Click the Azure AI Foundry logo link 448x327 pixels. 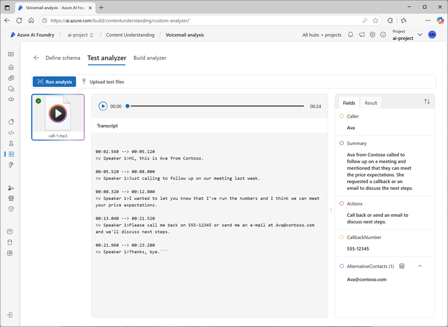(32, 35)
